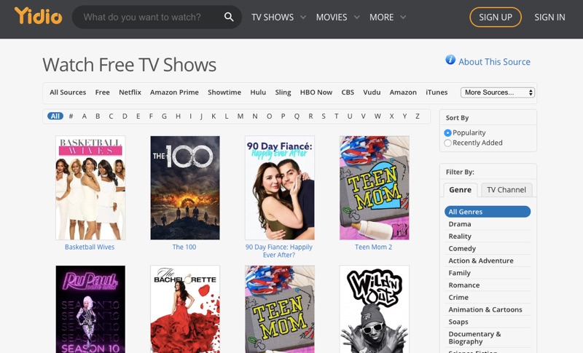The width and height of the screenshot is (583, 353).
Task: Click the SIGN IN link
Action: 549,17
